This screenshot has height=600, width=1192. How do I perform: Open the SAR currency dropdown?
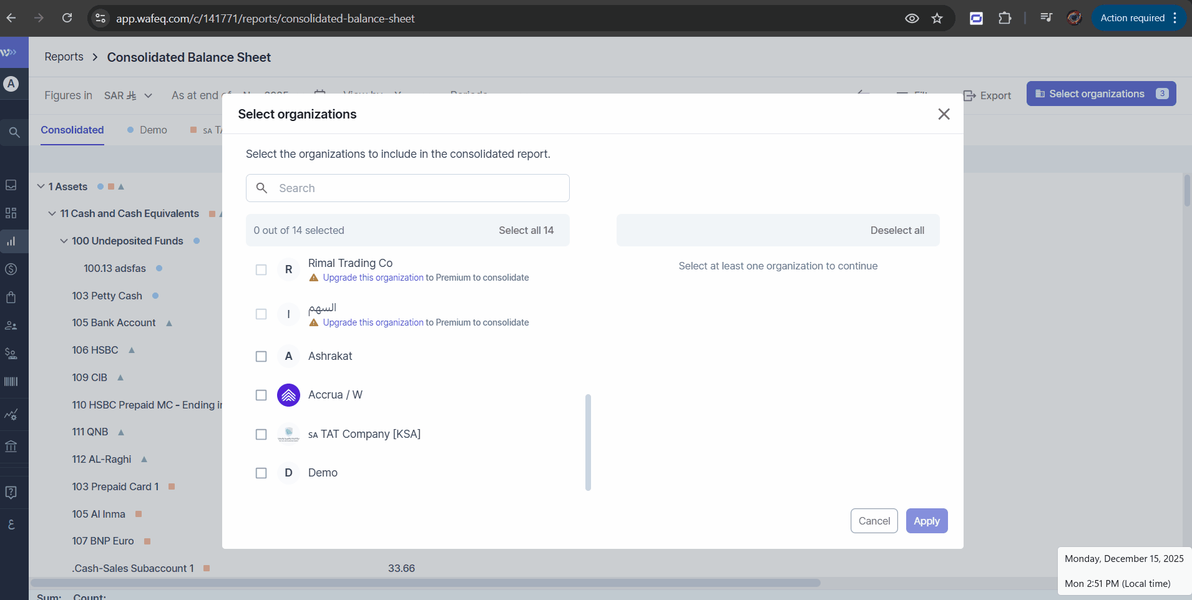128,95
